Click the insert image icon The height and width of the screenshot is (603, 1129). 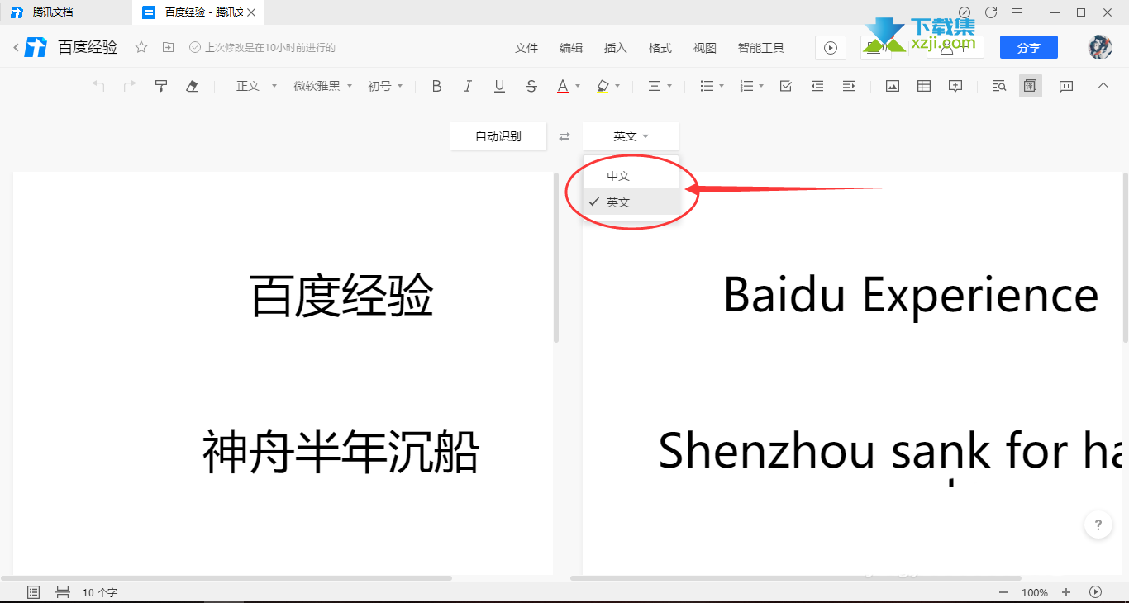[x=893, y=86]
